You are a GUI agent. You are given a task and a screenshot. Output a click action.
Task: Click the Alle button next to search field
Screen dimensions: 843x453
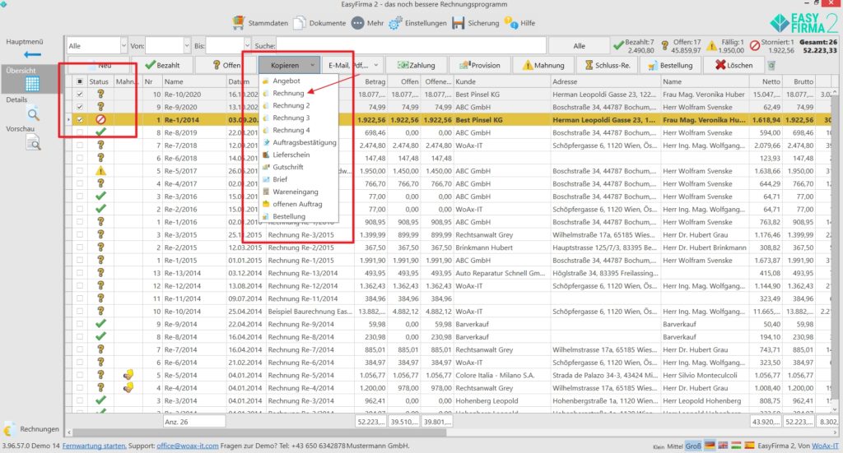click(579, 45)
